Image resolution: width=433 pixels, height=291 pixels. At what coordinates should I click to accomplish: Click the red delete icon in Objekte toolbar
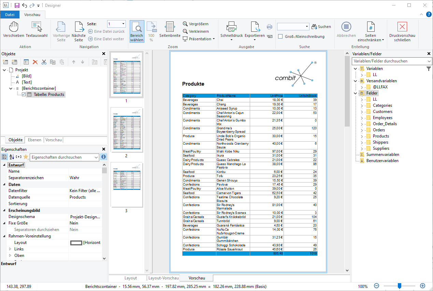click(x=35, y=62)
